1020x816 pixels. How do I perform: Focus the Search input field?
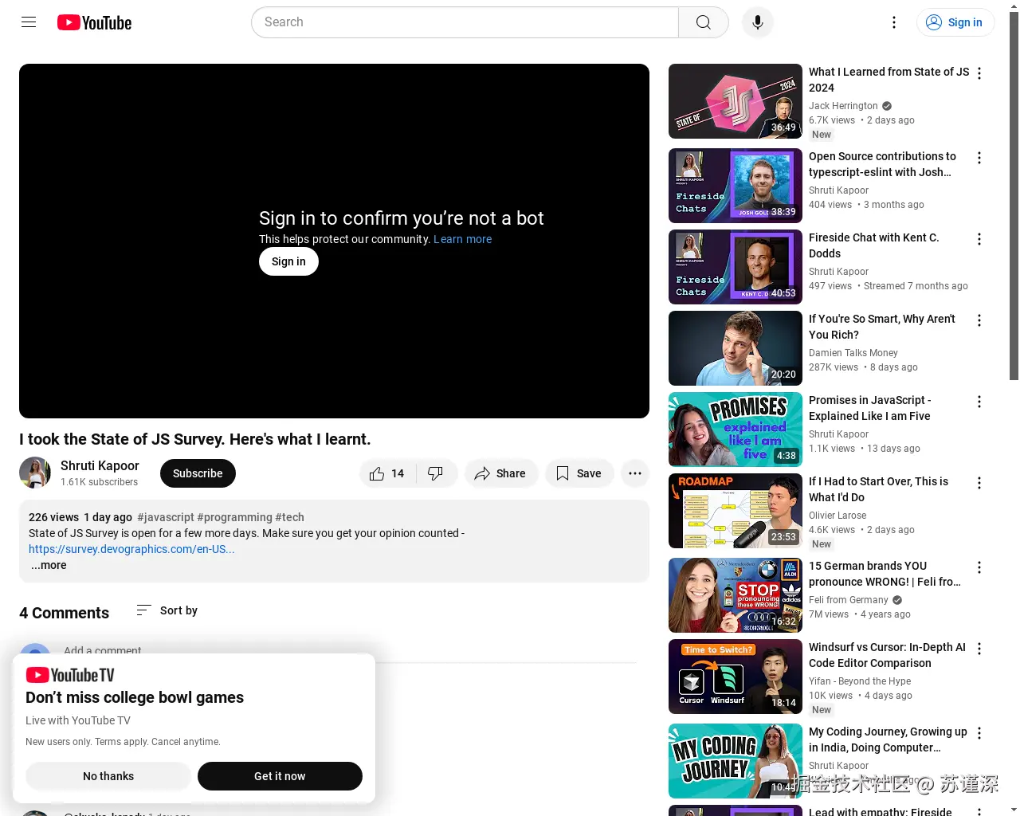click(465, 22)
